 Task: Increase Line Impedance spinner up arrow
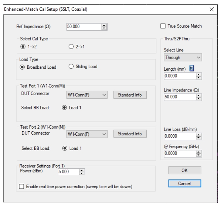198,96
